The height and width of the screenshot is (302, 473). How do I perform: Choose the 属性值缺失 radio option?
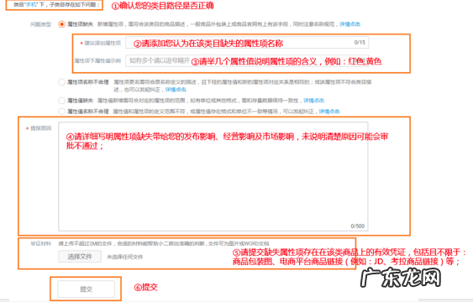[x=61, y=101]
